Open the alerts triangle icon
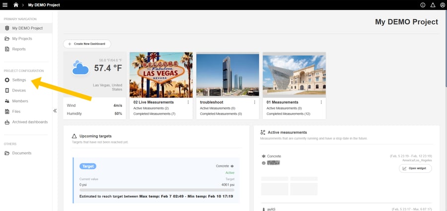Viewport: 447px width, 211px height. [433, 5]
